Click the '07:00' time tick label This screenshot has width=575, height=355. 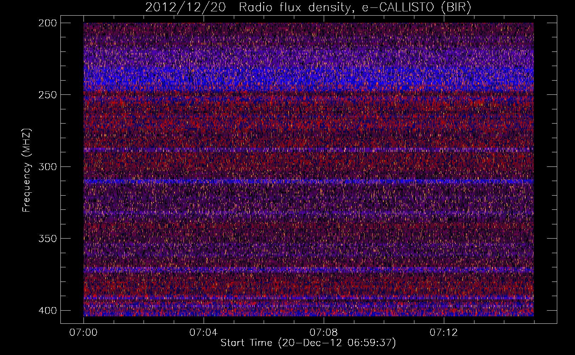[x=84, y=332]
